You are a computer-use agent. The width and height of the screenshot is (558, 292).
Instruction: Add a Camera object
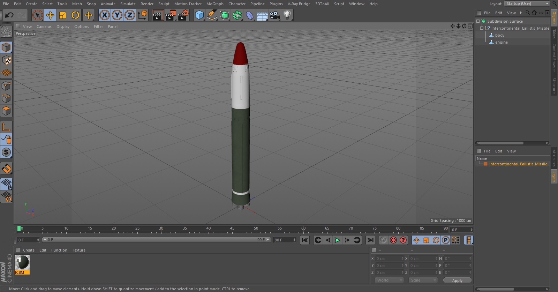[275, 15]
